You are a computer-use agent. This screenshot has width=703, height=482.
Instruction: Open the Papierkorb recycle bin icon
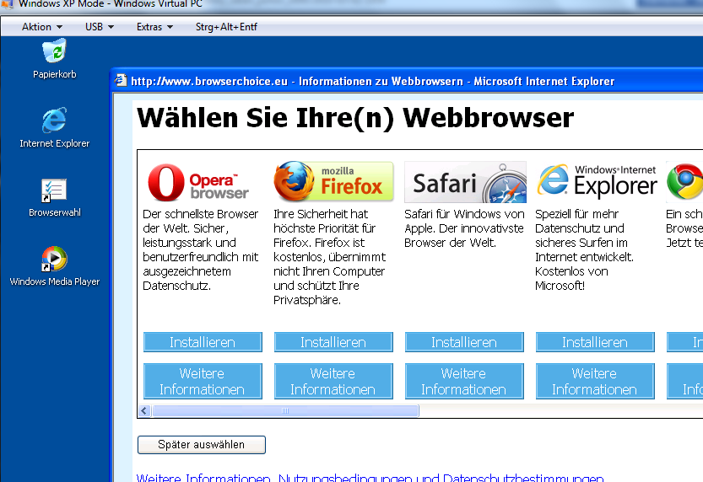(55, 58)
